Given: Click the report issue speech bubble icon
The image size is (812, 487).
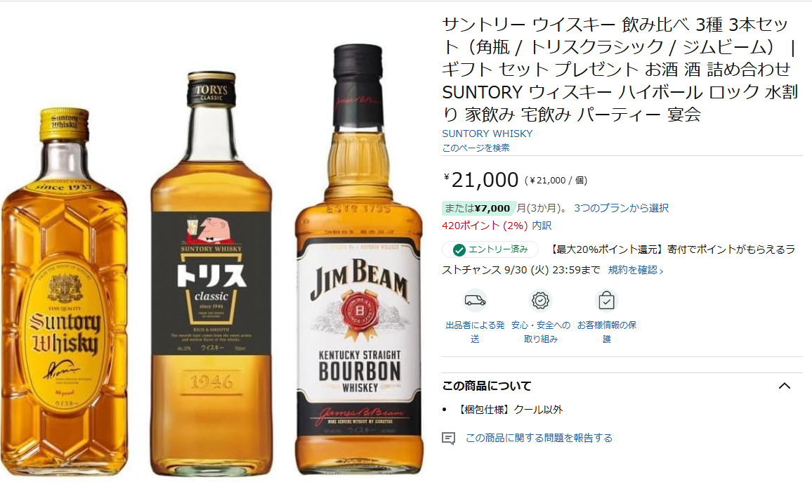Looking at the screenshot, I should click(x=448, y=439).
